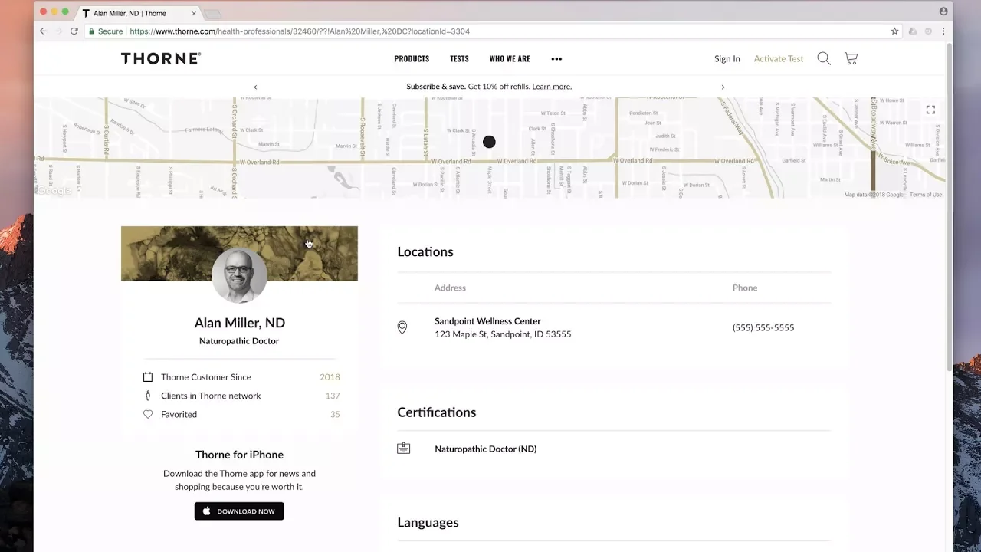981x552 pixels.
Task: Click the location pin icon for Sandpoint Wellness Center
Action: 402,327
